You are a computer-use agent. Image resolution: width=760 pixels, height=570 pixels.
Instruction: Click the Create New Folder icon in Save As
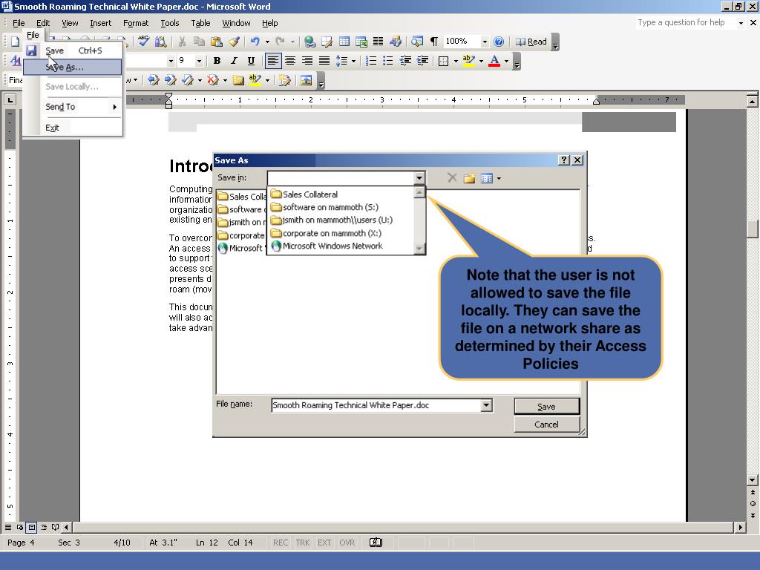pyautogui.click(x=469, y=178)
